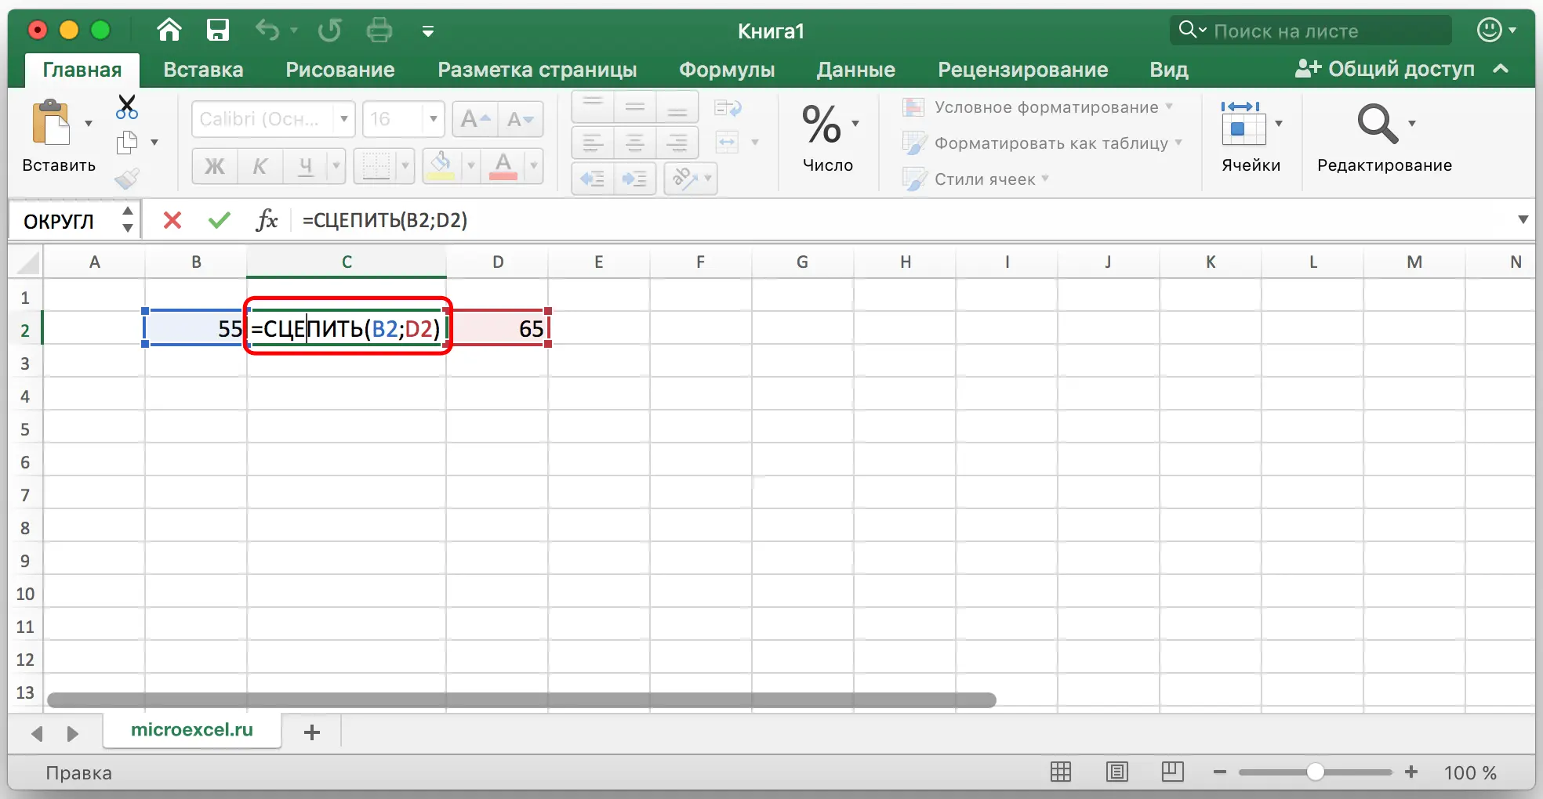
Task: Expand the formula bar
Action: [x=1523, y=220]
